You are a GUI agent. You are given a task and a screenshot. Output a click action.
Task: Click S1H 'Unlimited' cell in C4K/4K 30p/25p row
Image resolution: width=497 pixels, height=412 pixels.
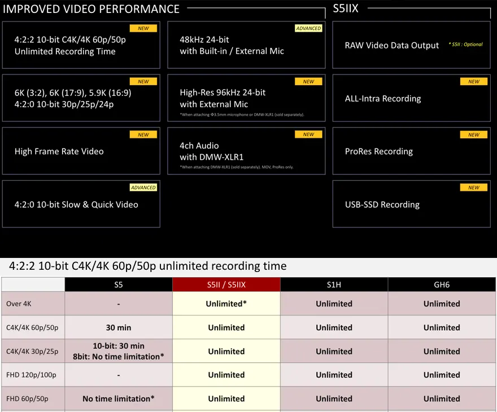[x=334, y=351]
